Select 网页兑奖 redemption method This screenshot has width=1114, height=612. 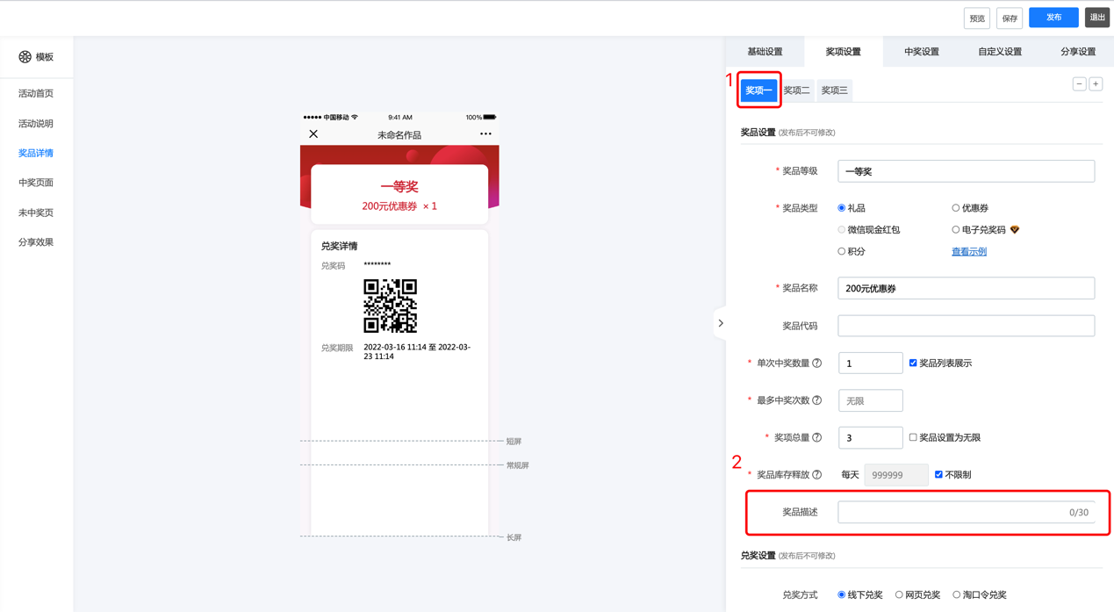[899, 595]
